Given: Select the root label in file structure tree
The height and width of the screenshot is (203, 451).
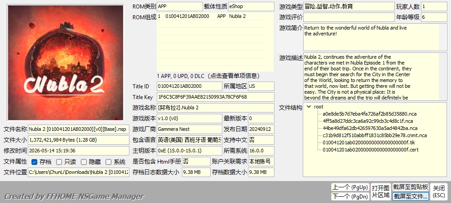Looking at the screenshot, I should 318,107.
